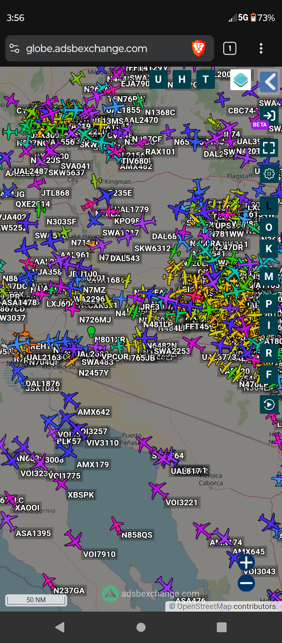The height and width of the screenshot is (643, 282).
Task: Select aircraft XAOOI
Action: pyautogui.click(x=27, y=508)
